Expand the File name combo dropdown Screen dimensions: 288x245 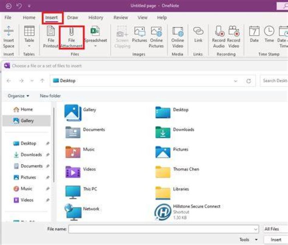[x=255, y=229]
